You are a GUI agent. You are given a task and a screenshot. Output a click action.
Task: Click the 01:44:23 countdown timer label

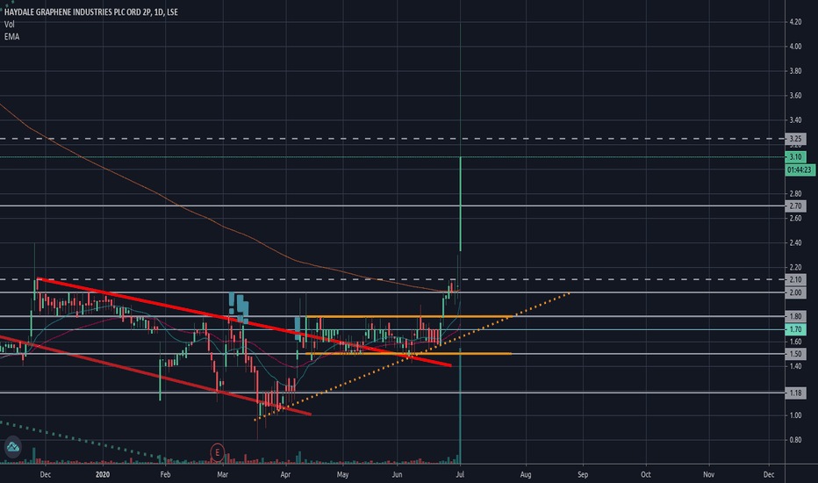click(800, 169)
